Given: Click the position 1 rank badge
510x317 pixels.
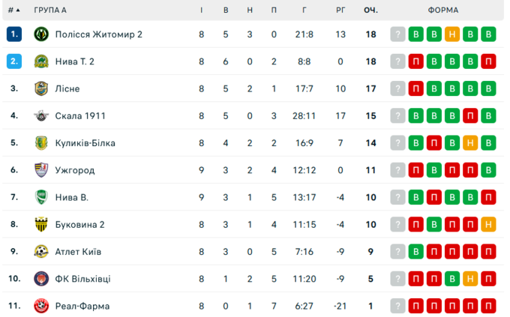Looking at the screenshot, I should (x=14, y=34).
